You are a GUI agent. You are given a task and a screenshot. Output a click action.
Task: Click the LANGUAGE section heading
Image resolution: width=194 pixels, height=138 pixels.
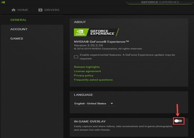pyautogui.click(x=83, y=95)
